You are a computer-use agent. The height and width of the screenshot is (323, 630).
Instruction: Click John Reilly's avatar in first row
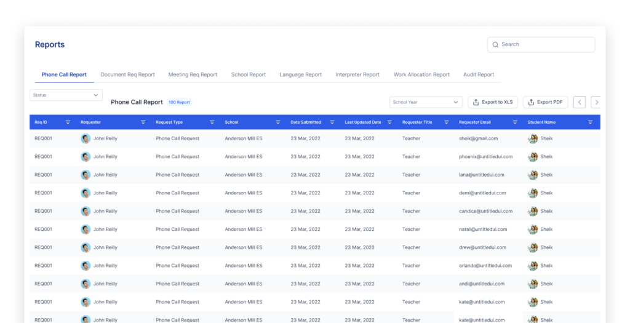pyautogui.click(x=86, y=139)
